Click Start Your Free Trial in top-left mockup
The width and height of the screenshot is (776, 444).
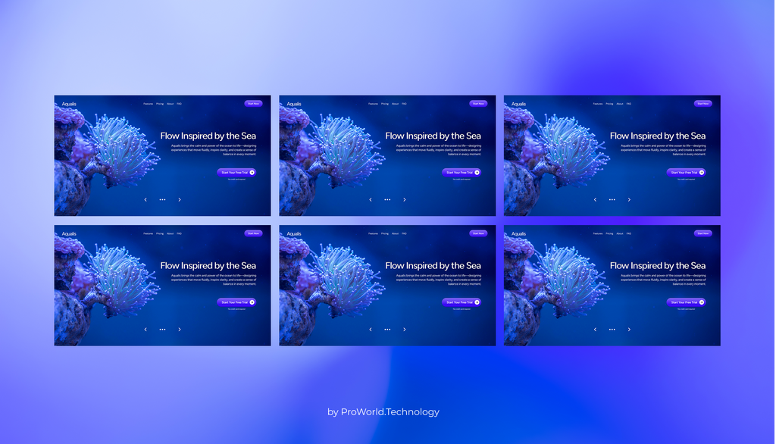pos(236,172)
